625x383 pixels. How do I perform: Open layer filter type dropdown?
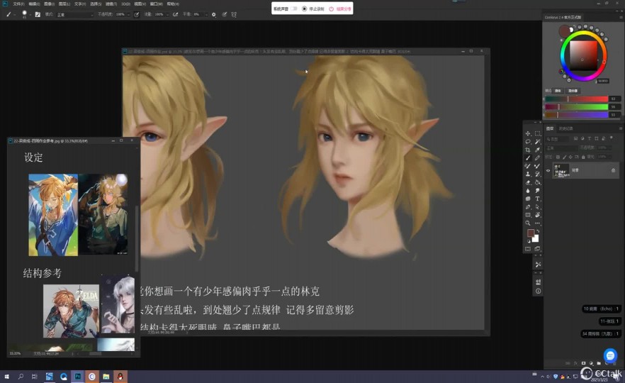(x=557, y=139)
